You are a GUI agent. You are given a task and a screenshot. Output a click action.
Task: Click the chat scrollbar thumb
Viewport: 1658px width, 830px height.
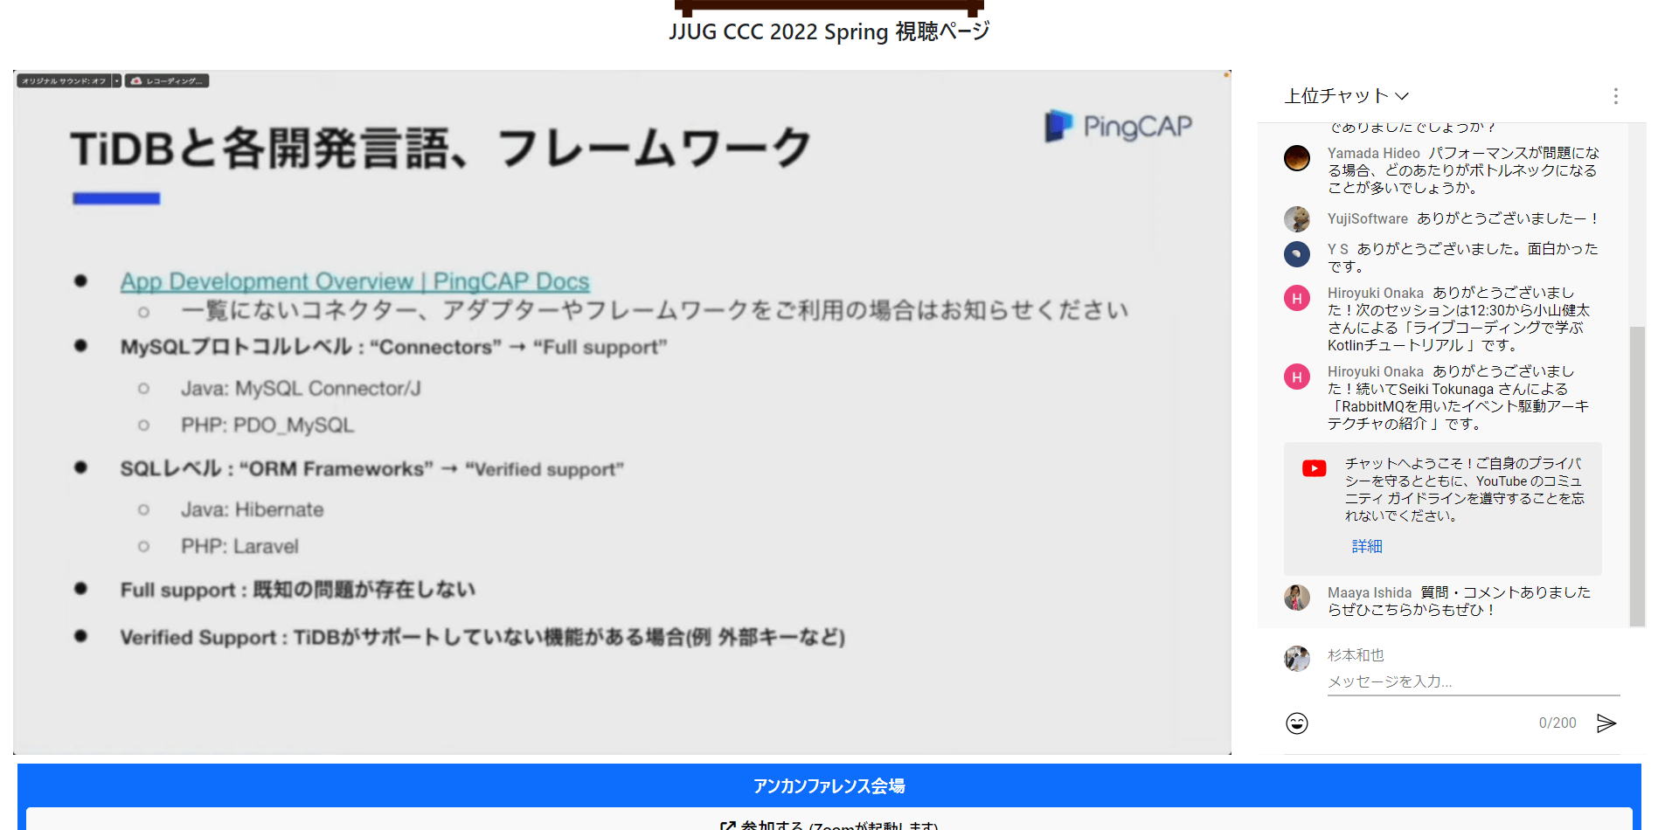click(x=1637, y=476)
